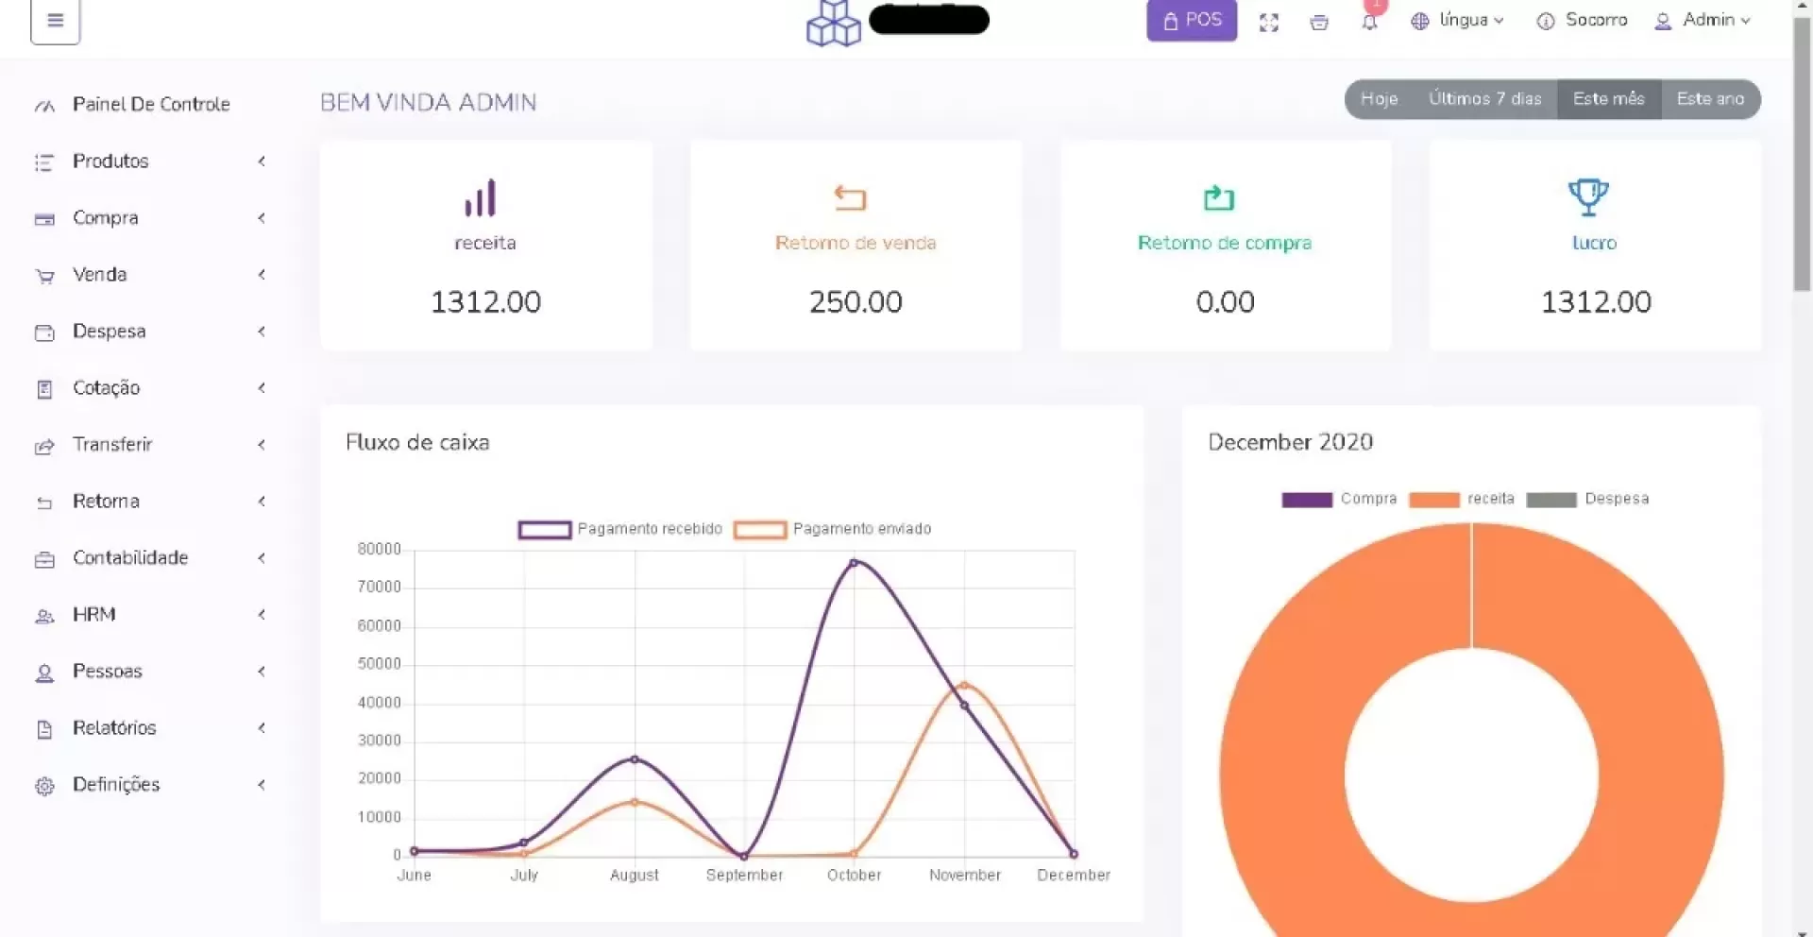1813x937 pixels.
Task: Click the hamburger menu toggle button
Action: point(55,20)
